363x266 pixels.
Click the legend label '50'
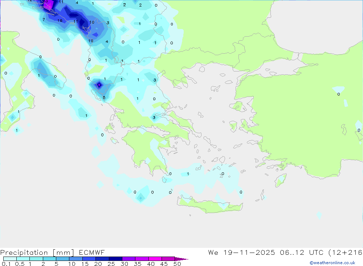click(177, 264)
